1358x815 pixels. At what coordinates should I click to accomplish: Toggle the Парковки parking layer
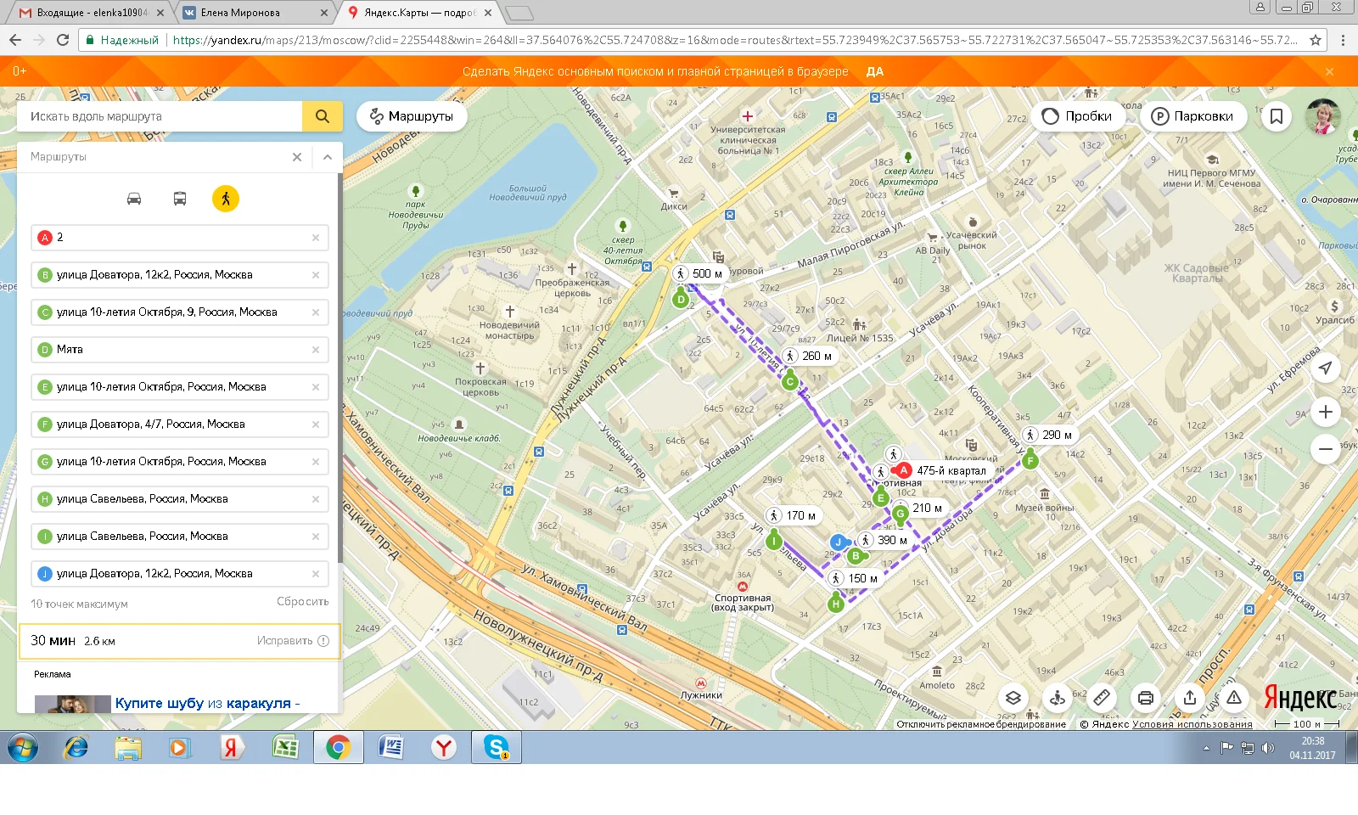(x=1192, y=116)
